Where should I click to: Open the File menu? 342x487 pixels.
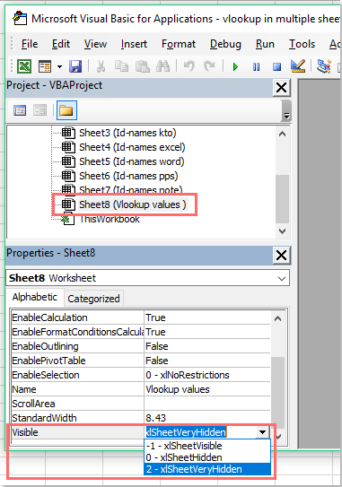(30, 44)
